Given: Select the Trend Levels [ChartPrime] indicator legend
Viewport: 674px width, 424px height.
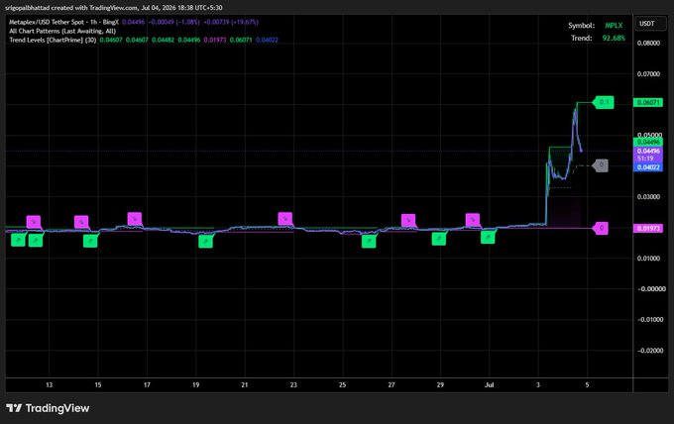Looking at the screenshot, I should pyautogui.click(x=53, y=40).
